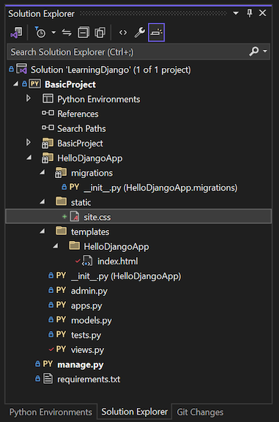Select the views.py file
The image size is (279, 422).
(x=87, y=349)
